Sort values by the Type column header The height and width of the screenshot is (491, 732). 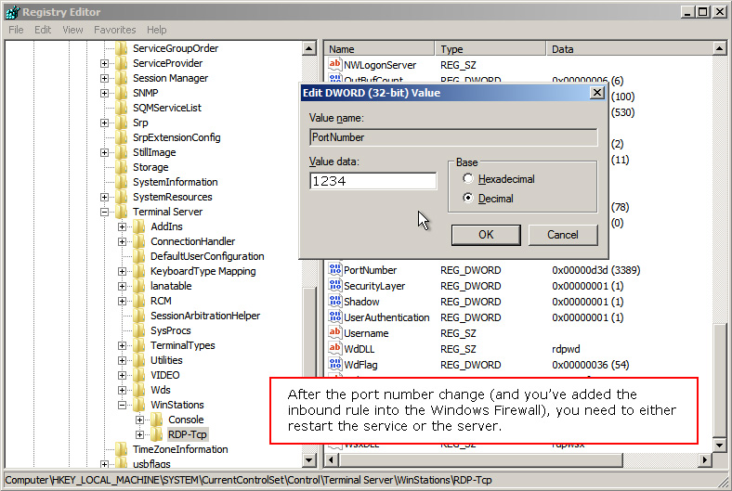tap(490, 49)
